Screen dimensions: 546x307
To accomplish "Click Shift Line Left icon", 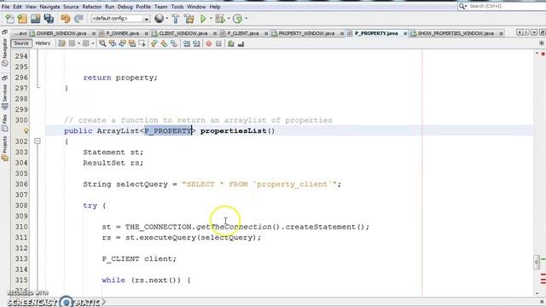I will 186,43.
